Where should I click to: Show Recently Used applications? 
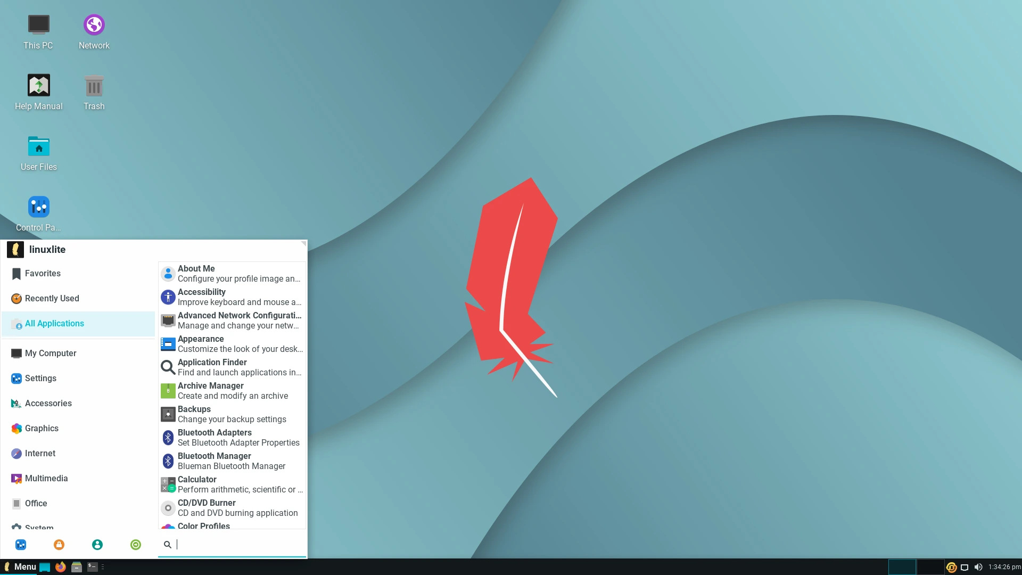(78, 299)
